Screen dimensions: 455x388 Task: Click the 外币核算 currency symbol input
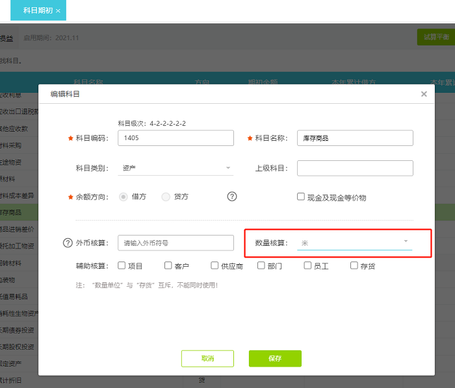pyautogui.click(x=175, y=243)
